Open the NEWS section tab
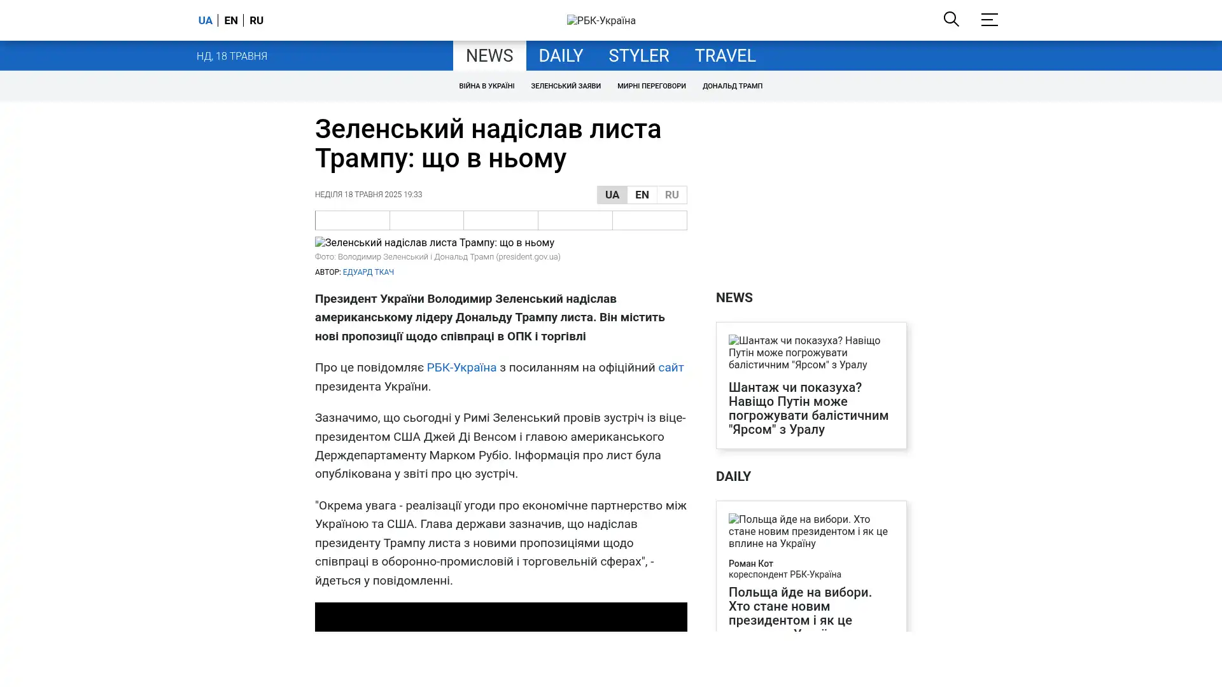This screenshot has width=1222, height=687. 489,56
